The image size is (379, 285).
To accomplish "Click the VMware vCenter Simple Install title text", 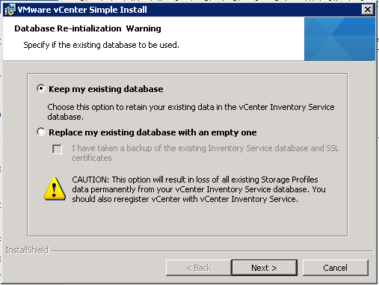I will [x=82, y=10].
